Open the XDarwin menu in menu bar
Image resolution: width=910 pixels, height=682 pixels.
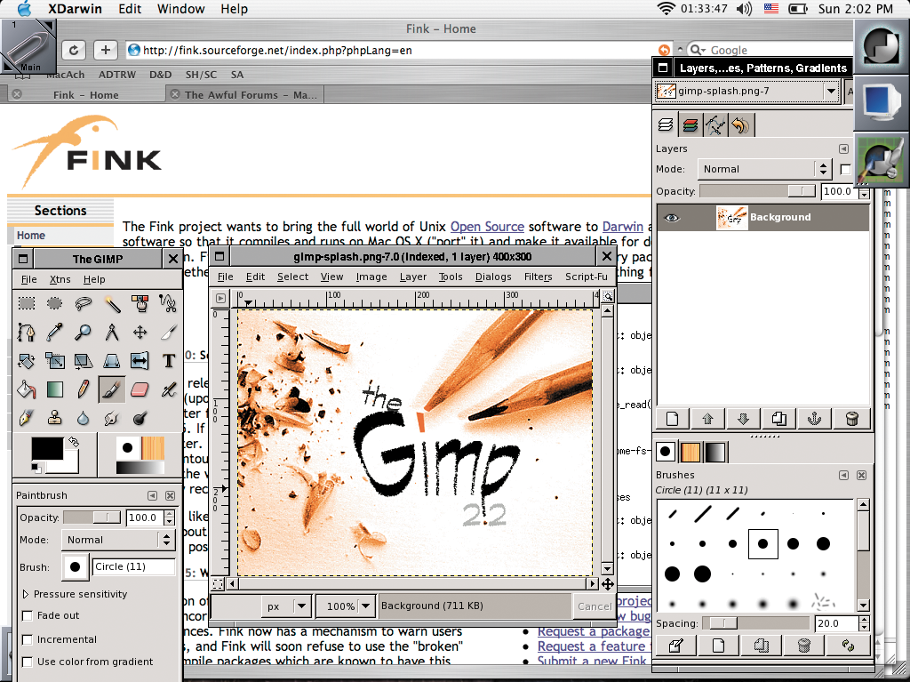[x=75, y=9]
